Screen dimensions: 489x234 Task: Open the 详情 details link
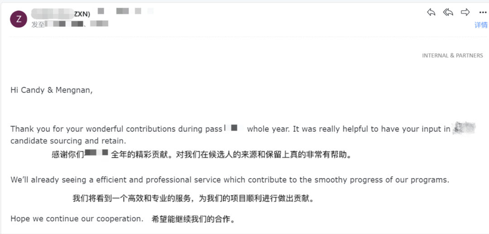click(481, 25)
